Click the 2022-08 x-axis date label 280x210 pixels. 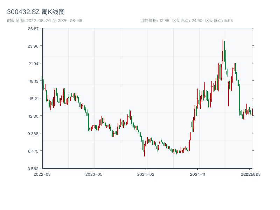(42, 174)
